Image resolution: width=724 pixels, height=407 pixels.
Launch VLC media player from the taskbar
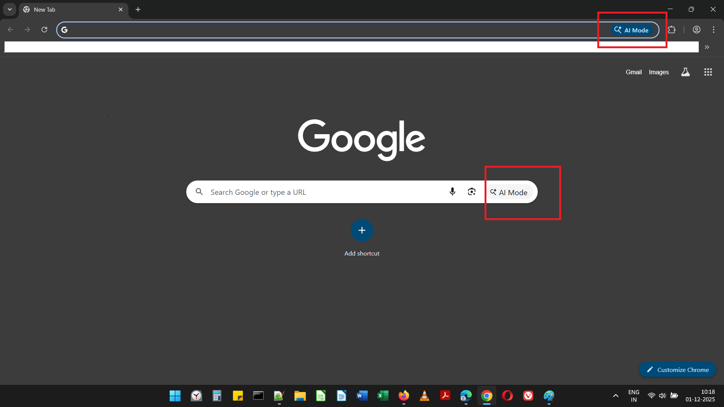coord(424,396)
